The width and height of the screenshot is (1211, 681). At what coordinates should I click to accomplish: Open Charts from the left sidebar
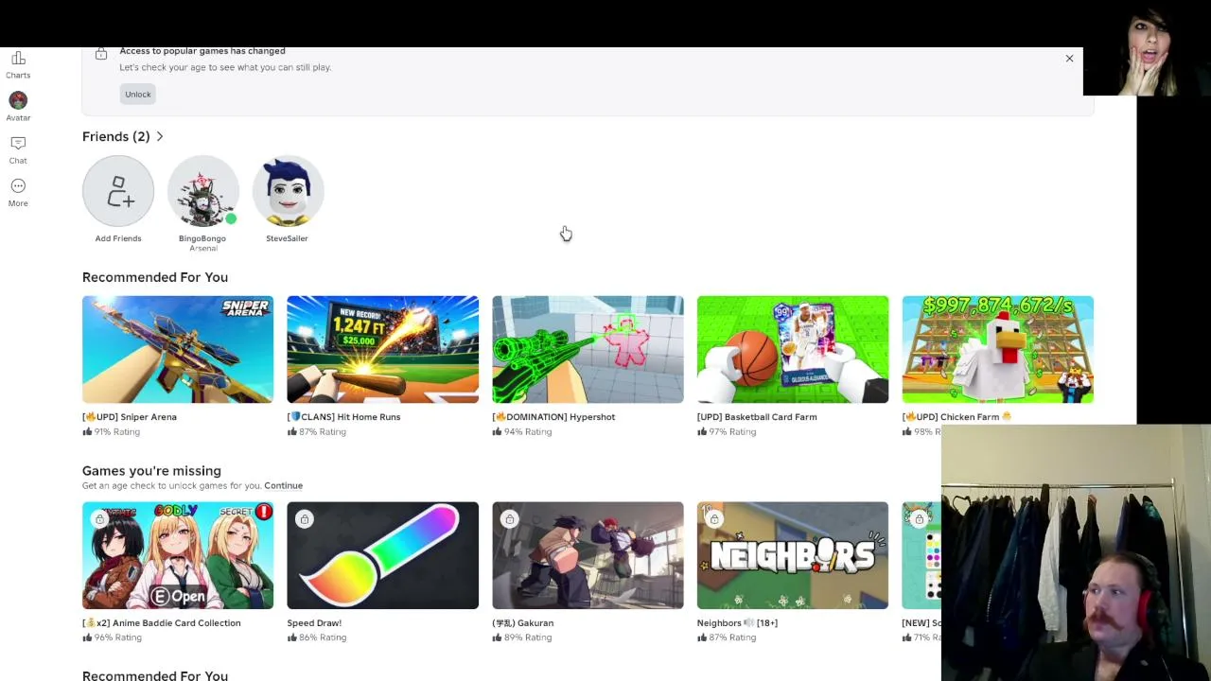tap(18, 65)
